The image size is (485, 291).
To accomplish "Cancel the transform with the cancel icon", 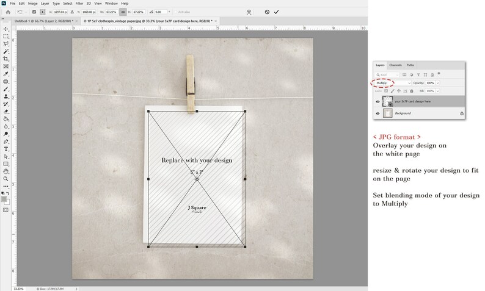I will (x=267, y=12).
